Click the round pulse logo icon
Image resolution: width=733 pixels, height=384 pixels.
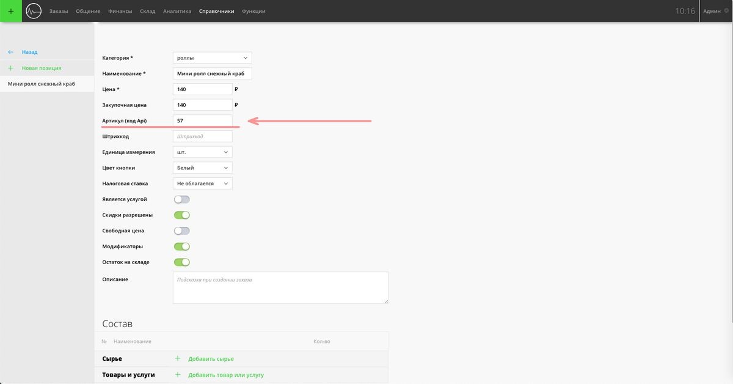[33, 11]
